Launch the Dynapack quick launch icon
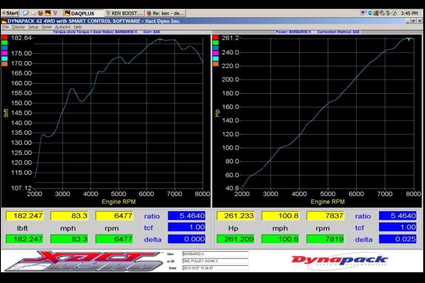 (48, 13)
